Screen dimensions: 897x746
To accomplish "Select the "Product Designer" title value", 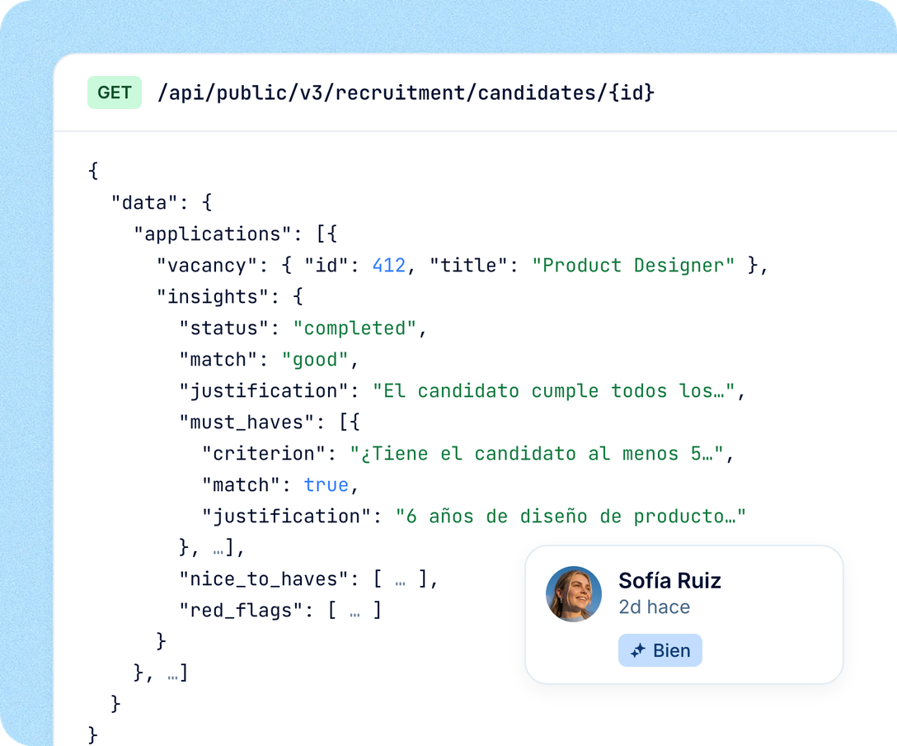I will pyautogui.click(x=633, y=266).
